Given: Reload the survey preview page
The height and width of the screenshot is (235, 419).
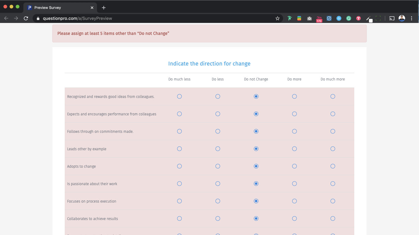Looking at the screenshot, I should (x=26, y=18).
